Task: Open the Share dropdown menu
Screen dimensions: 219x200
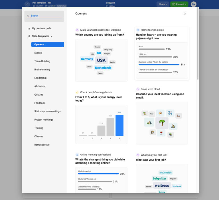Action: pyautogui.click(x=162, y=4)
